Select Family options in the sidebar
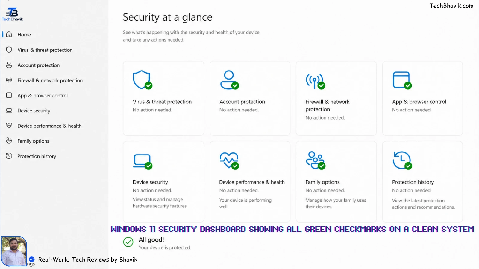This screenshot has width=479, height=269. tap(33, 141)
